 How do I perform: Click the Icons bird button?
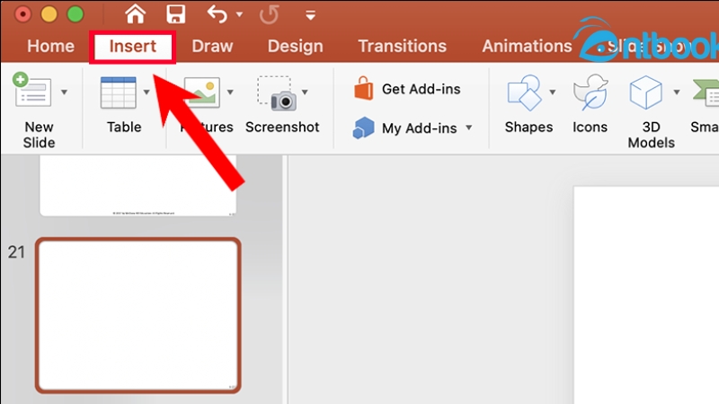pyautogui.click(x=590, y=92)
